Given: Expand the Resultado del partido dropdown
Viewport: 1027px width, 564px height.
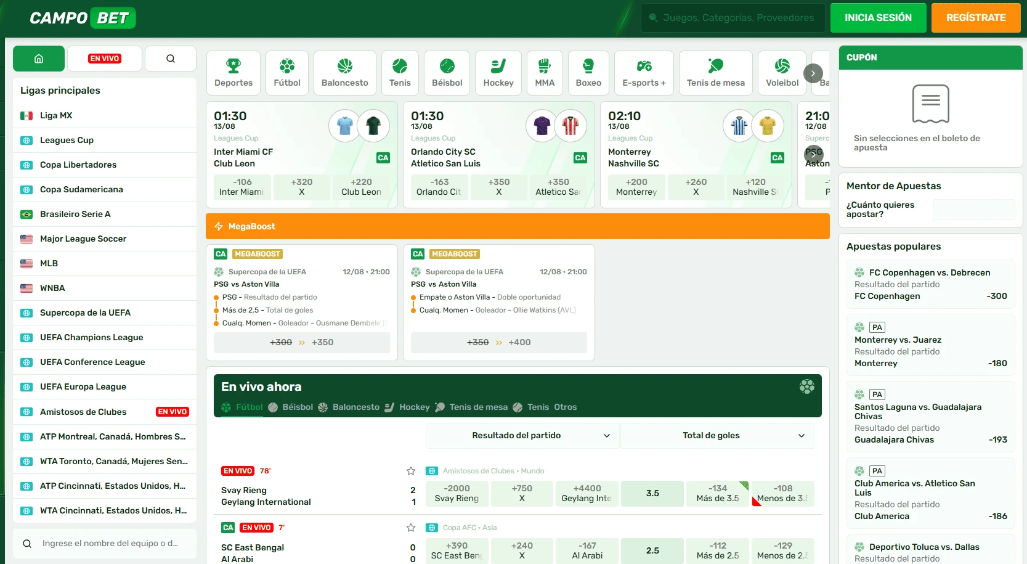Looking at the screenshot, I should (522, 436).
